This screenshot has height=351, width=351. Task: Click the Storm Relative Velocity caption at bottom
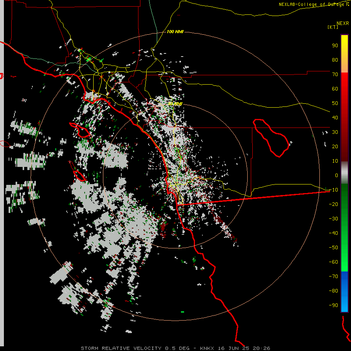click(175, 348)
